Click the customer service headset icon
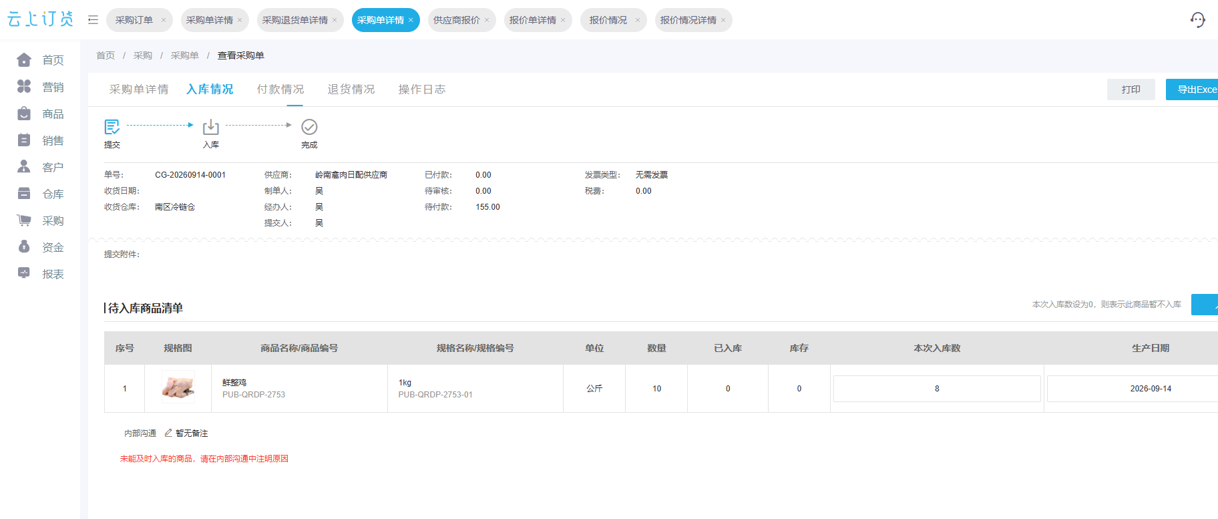The image size is (1218, 519). tap(1198, 20)
